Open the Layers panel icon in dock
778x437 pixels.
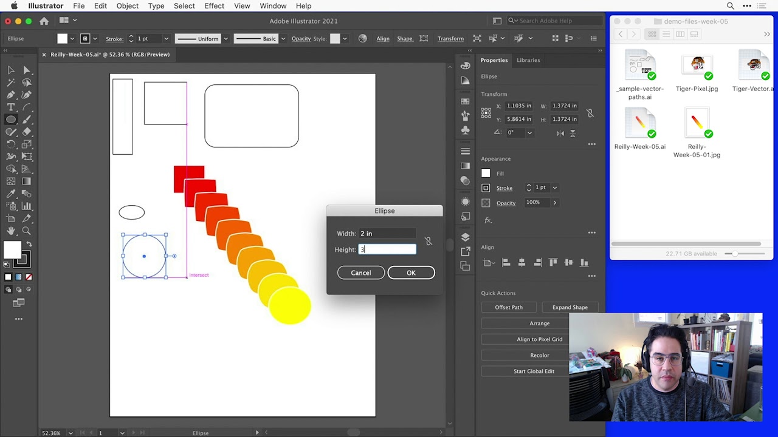465,237
